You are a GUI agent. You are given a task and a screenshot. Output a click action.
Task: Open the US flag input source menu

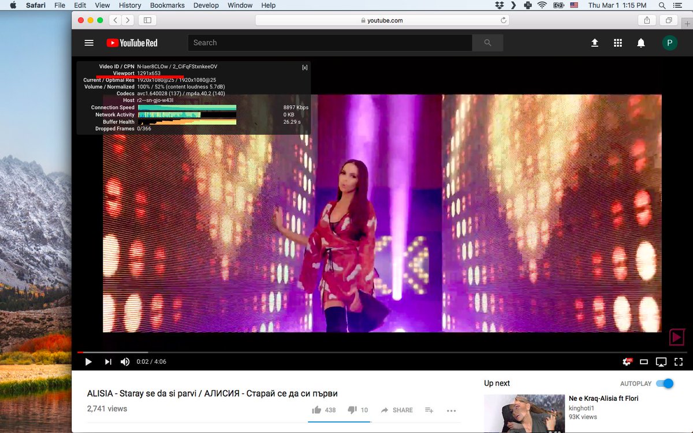click(574, 5)
